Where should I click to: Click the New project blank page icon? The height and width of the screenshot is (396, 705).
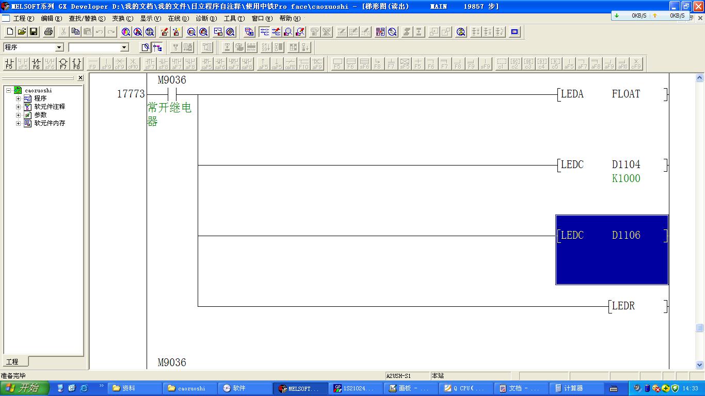click(10, 32)
